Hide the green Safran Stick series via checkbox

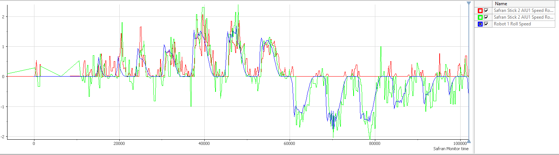click(486, 17)
